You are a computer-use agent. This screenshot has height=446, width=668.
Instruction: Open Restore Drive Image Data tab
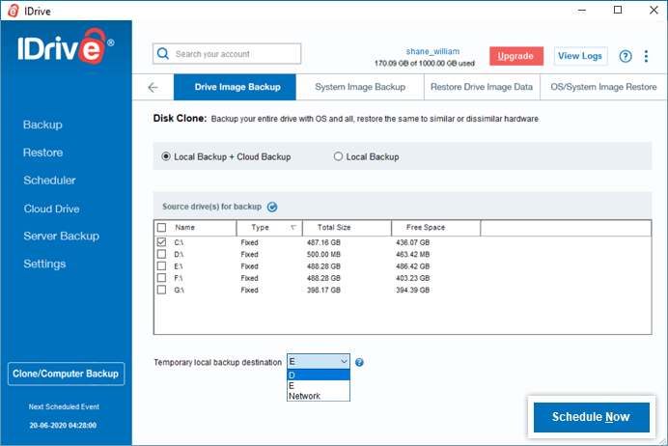click(482, 87)
